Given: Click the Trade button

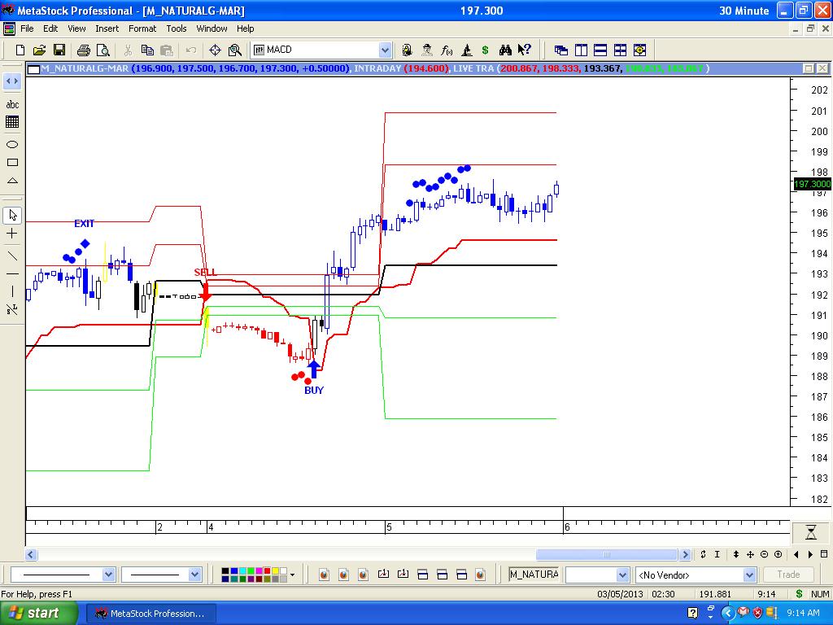Looking at the screenshot, I should (x=787, y=575).
